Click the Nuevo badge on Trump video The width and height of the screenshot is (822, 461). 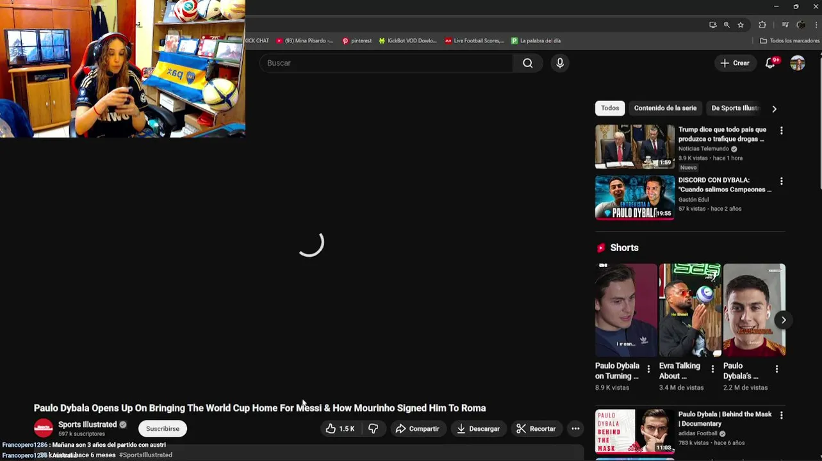[x=688, y=167]
